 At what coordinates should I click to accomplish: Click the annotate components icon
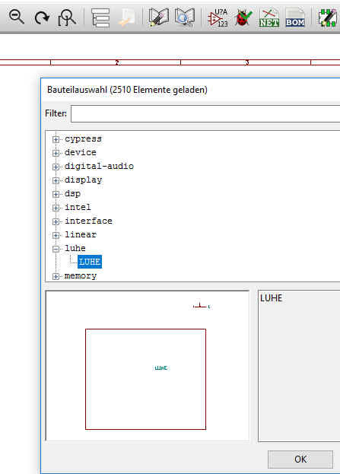tap(218, 17)
